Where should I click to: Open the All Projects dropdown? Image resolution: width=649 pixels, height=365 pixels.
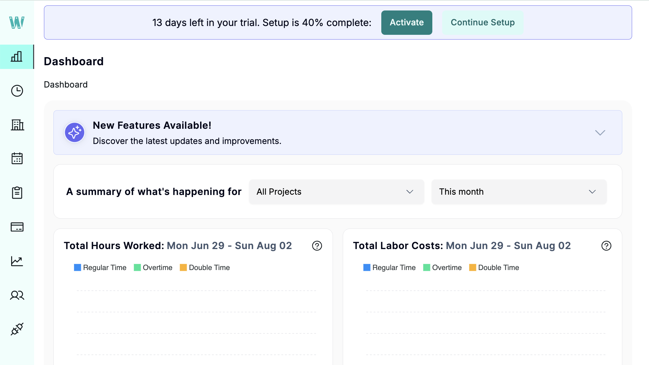336,192
